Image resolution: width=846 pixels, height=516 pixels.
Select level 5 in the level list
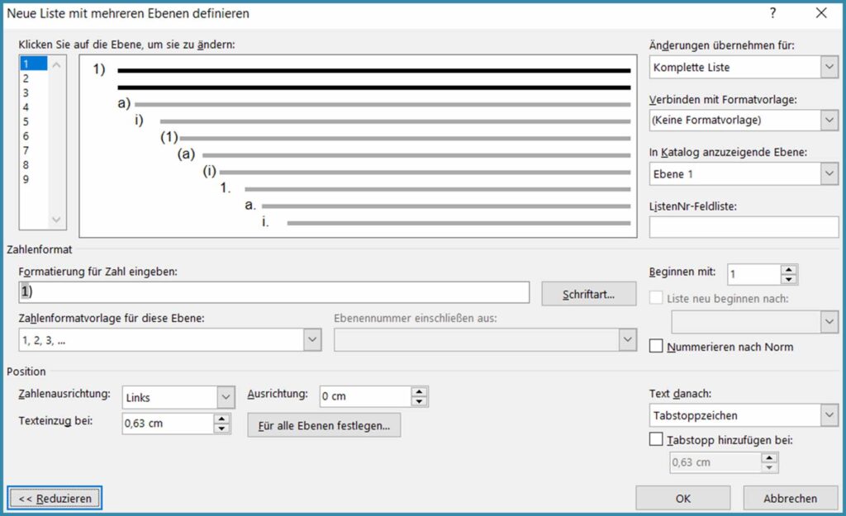(26, 121)
